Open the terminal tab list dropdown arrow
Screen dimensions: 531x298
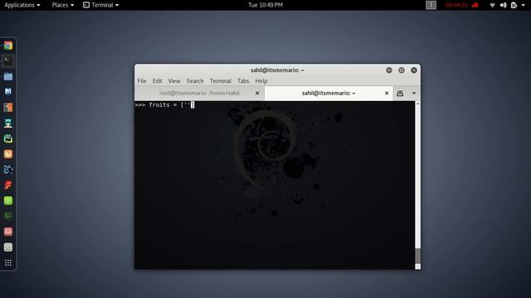[x=414, y=94]
